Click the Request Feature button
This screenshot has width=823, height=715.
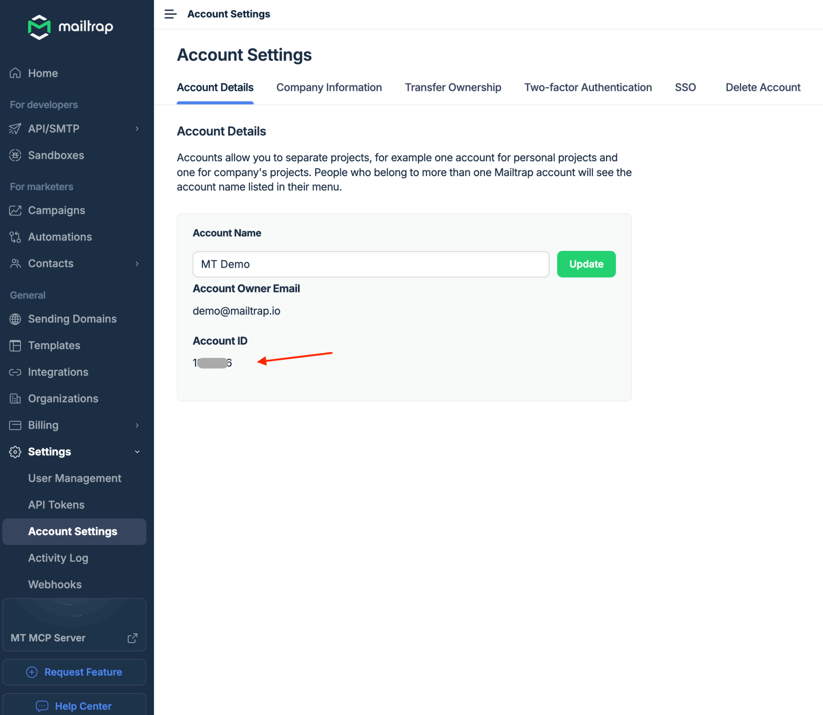point(74,672)
